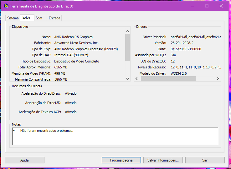Switch to the Sistema tab

click(x=13, y=18)
